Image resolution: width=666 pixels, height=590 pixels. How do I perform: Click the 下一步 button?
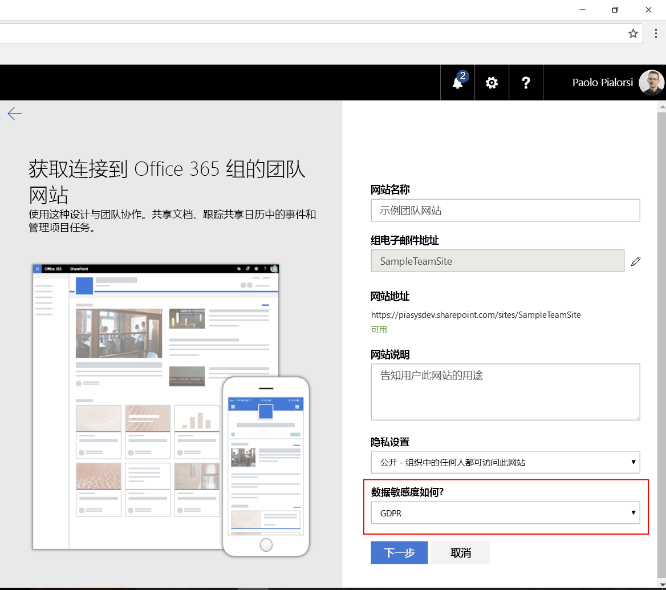399,552
